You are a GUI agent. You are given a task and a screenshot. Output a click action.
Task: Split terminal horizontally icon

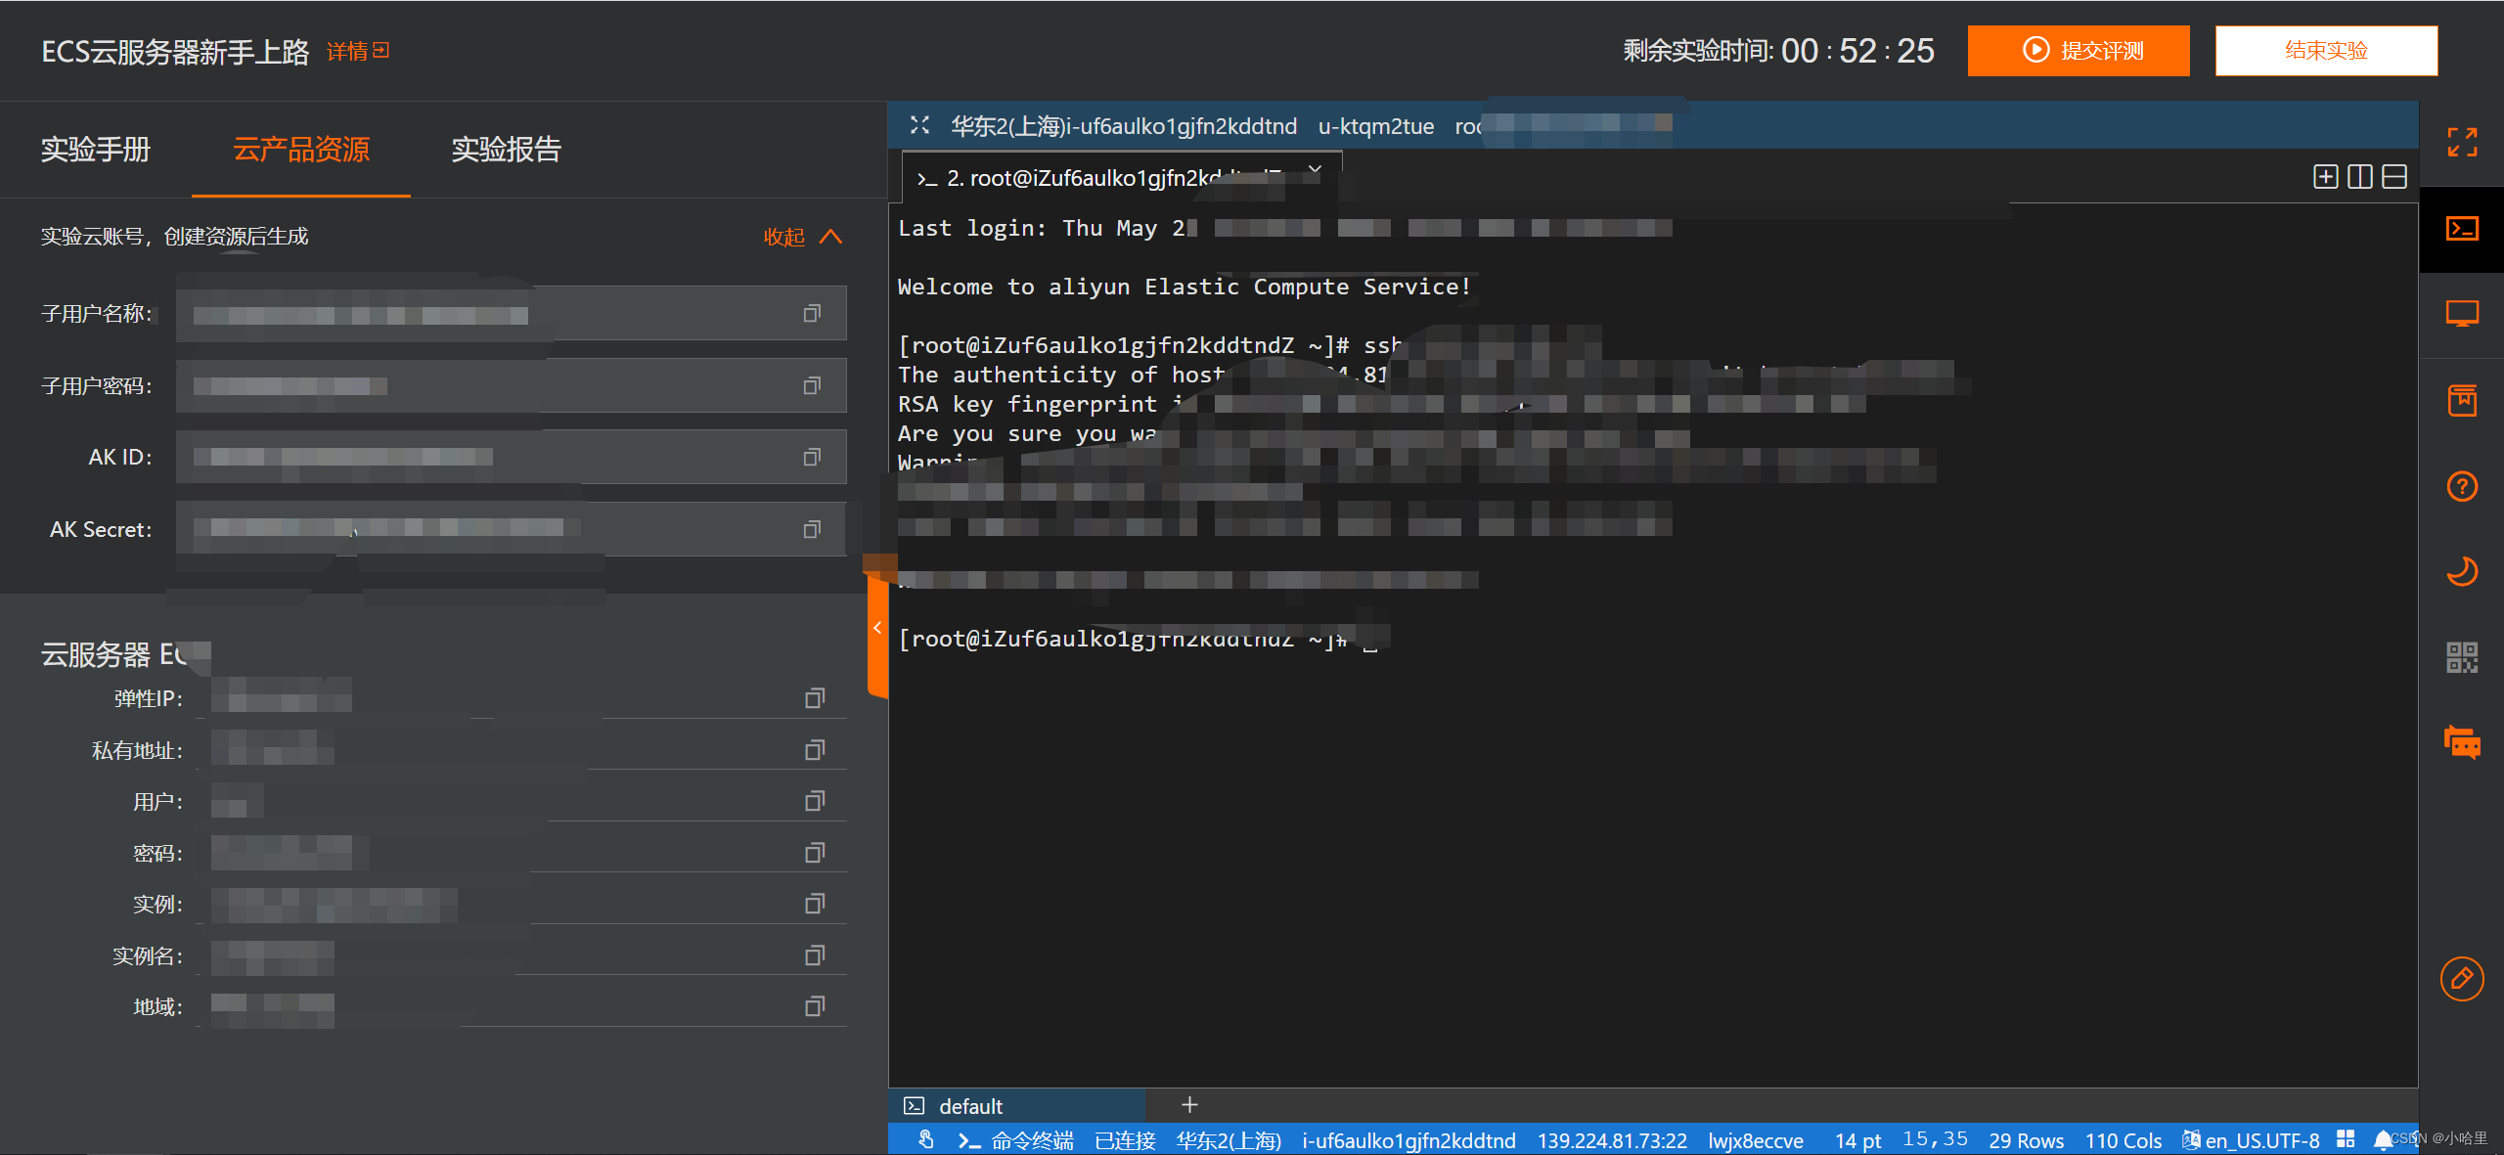[x=2393, y=177]
